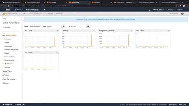Open Stages in the API sidebar
This screenshot has height=106, width=189.
(x=6, y=42)
